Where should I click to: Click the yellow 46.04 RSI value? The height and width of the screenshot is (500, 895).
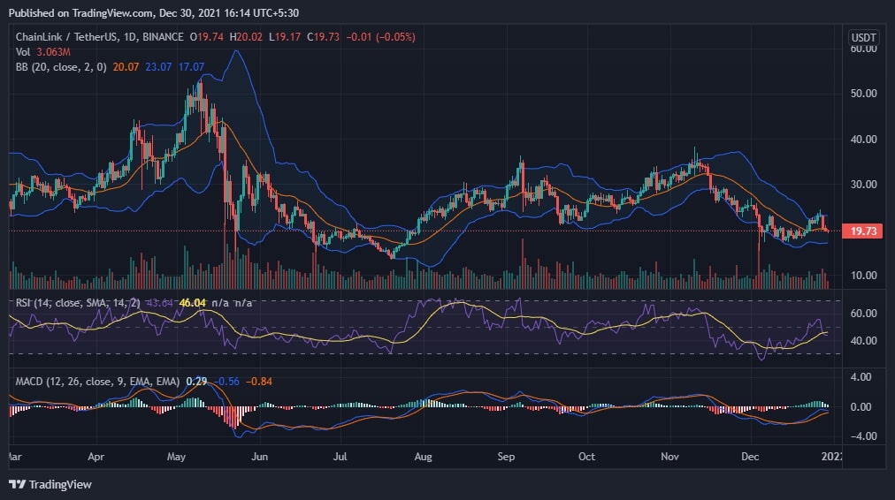click(x=192, y=303)
